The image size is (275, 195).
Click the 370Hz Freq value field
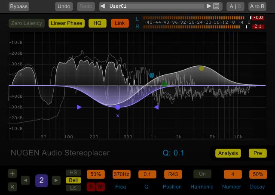pyautogui.click(x=121, y=174)
